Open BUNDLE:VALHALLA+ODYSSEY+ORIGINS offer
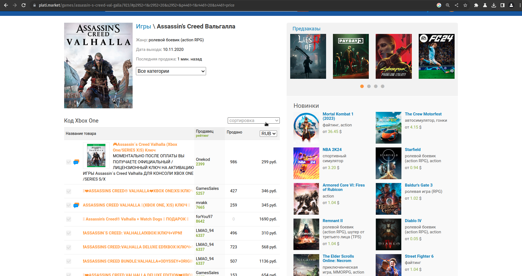The height and width of the screenshot is (276, 522). point(138,261)
